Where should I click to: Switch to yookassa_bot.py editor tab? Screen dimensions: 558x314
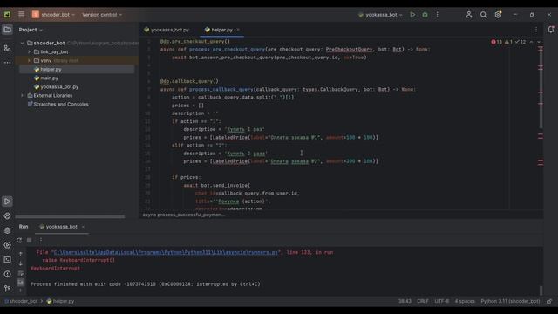[167, 30]
